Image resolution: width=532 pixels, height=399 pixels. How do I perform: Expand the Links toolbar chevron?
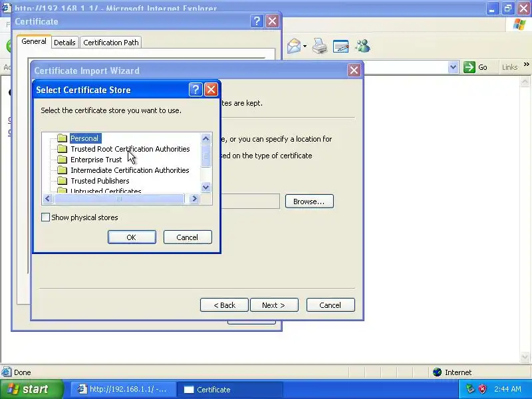tap(526, 64)
